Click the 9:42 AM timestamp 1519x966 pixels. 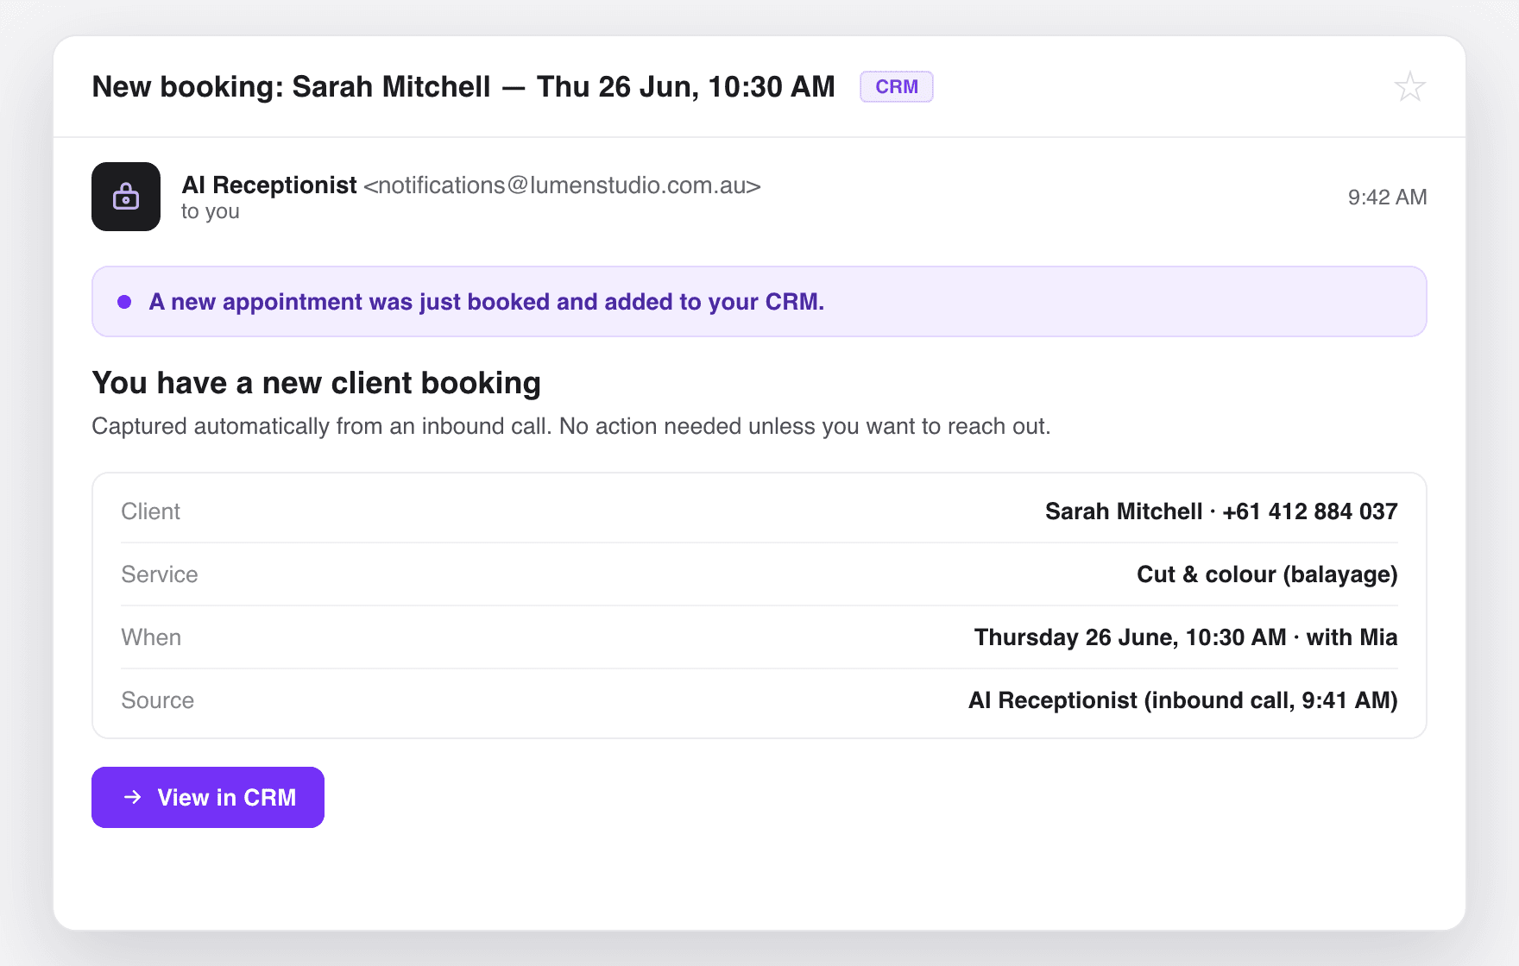1387,198
